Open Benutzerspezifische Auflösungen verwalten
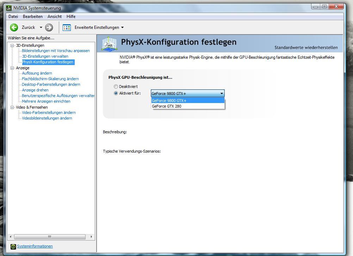Image resolution: width=353 pixels, height=256 pixels. coord(58,96)
